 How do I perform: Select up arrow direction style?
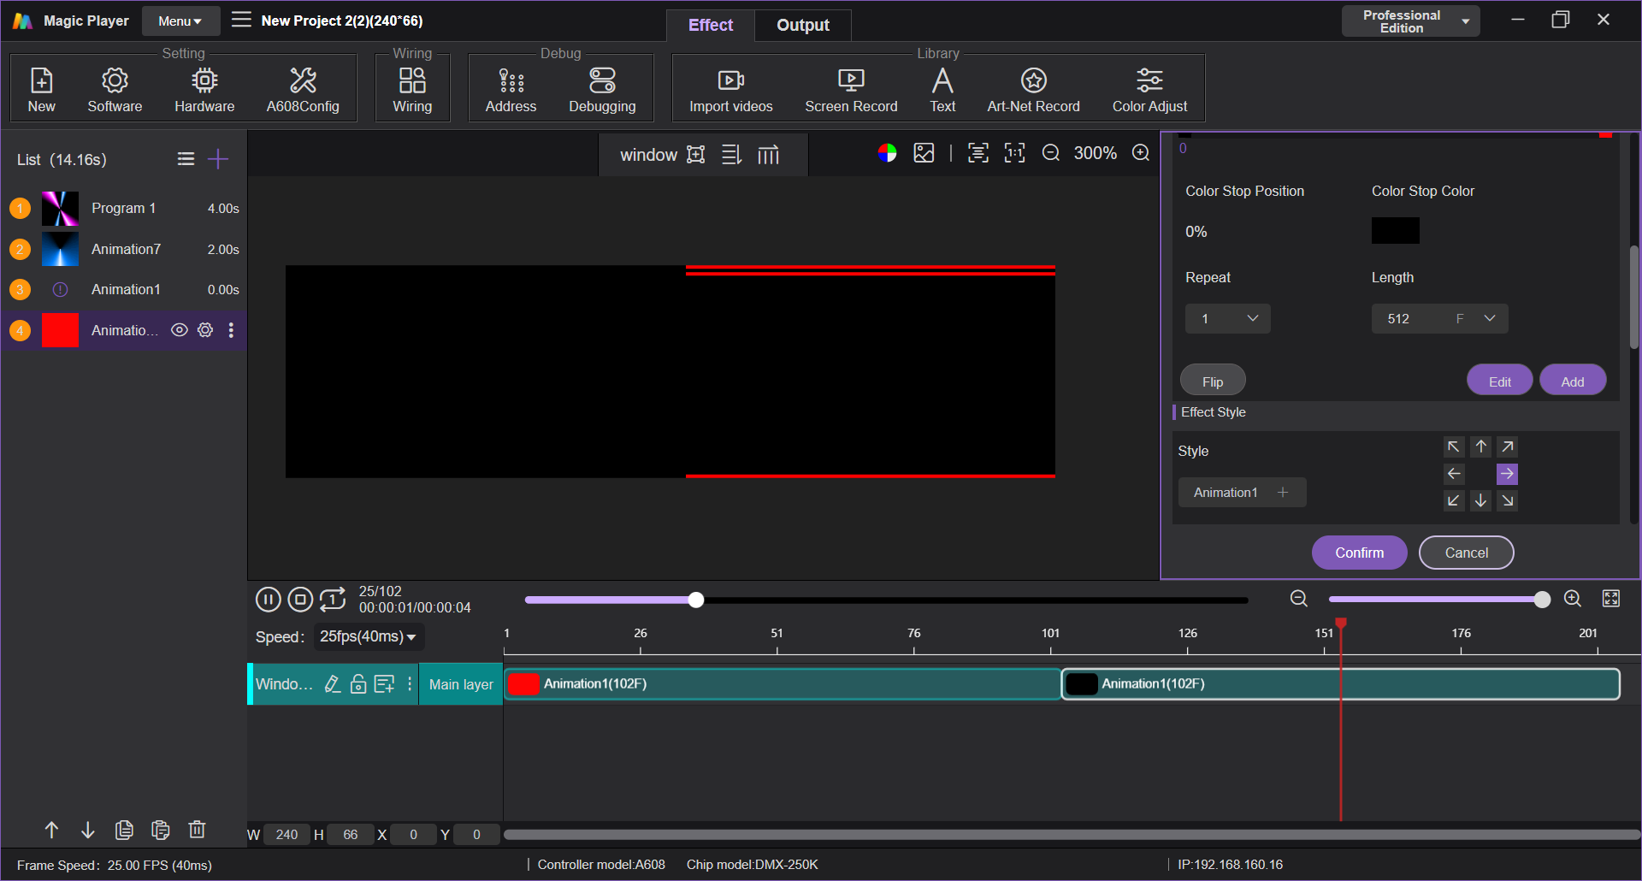1480,446
